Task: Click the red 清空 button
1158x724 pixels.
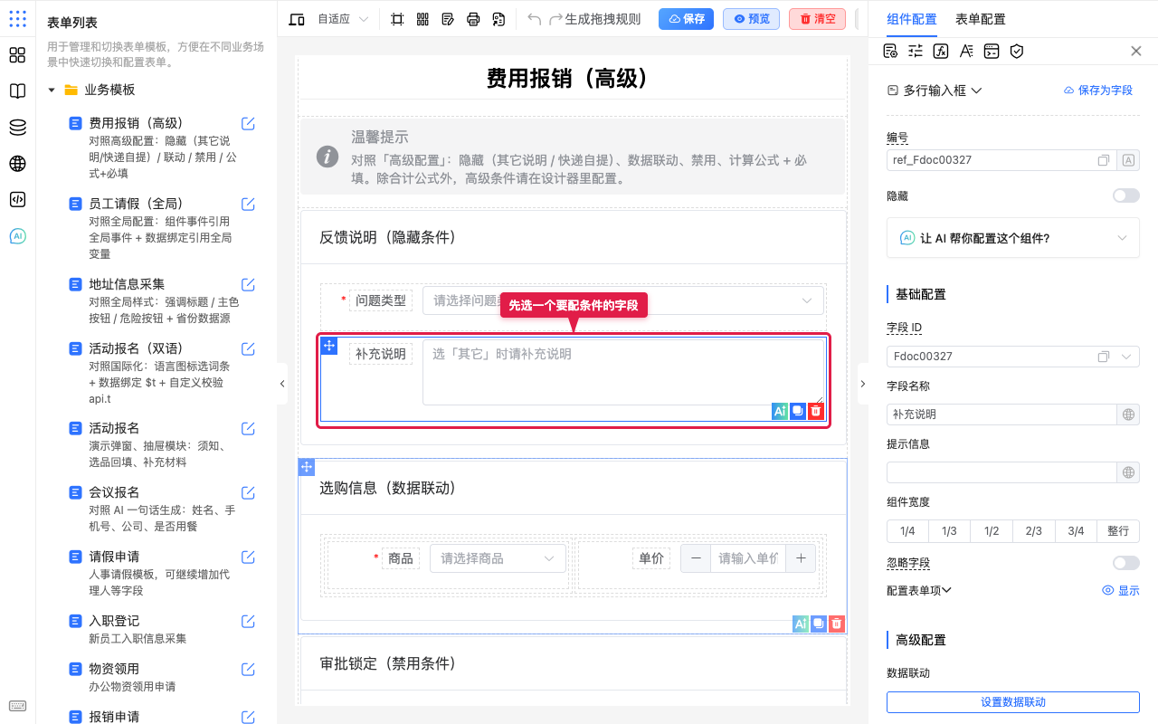Action: (817, 19)
